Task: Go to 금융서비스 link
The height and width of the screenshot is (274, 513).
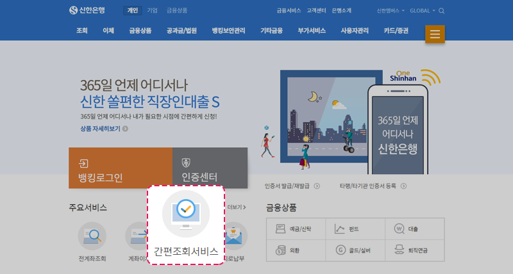Action: (289, 10)
